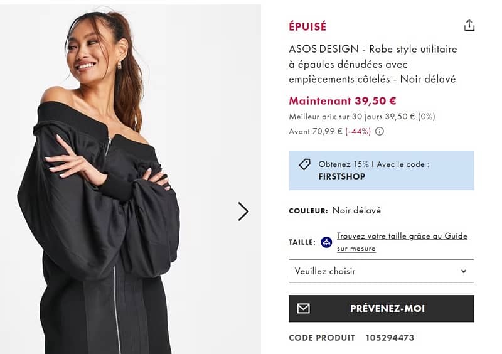
Task: Click the "Meilleur prix sur 30 jours" line
Action: [x=361, y=117]
